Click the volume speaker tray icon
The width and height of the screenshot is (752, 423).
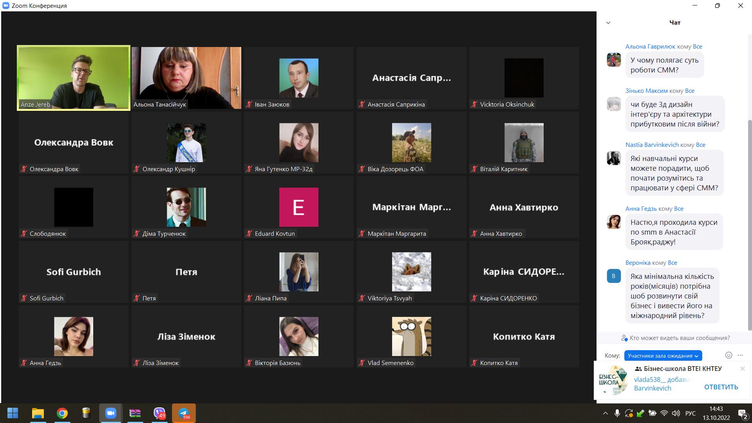[676, 413]
